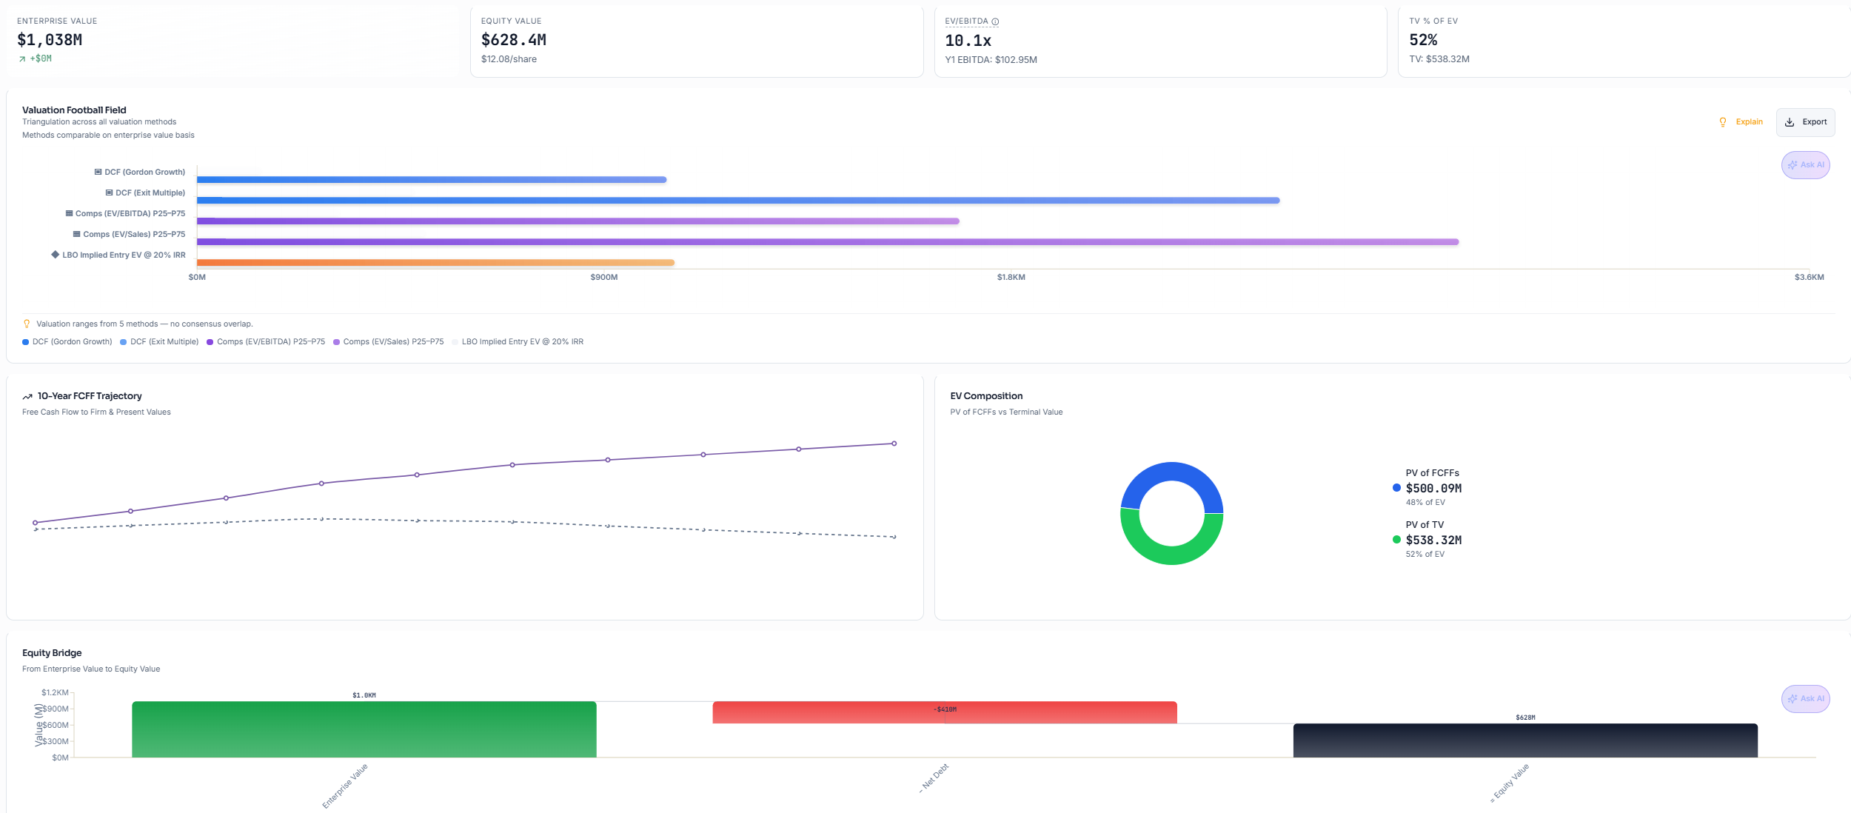Click the $1.8KM axis label on Football Field
The image size is (1851, 813).
[1011, 278]
